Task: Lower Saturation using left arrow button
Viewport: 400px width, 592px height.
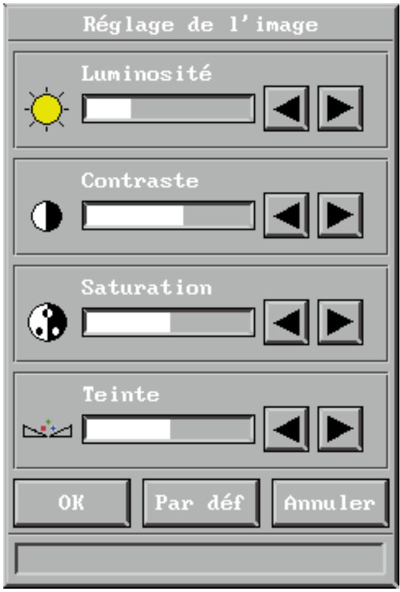Action: pos(286,322)
